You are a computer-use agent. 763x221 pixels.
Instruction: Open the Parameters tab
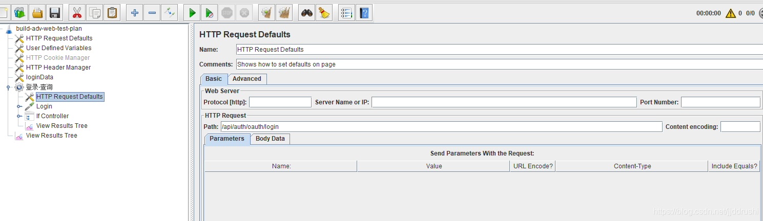coord(227,139)
